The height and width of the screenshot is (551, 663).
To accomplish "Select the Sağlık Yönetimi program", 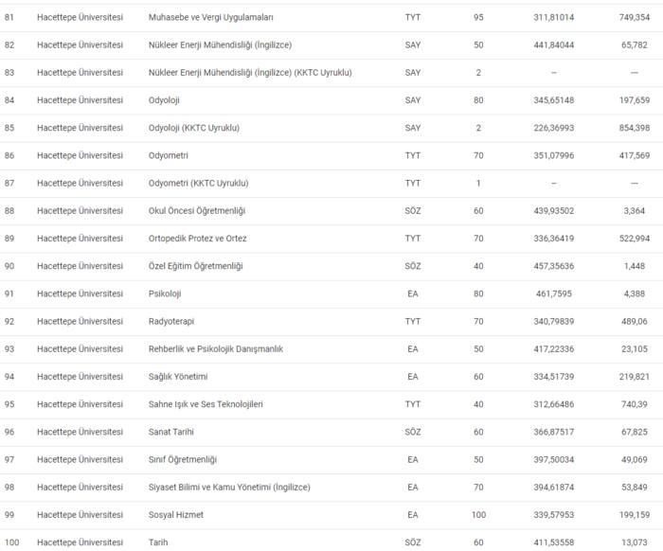I will tap(177, 376).
